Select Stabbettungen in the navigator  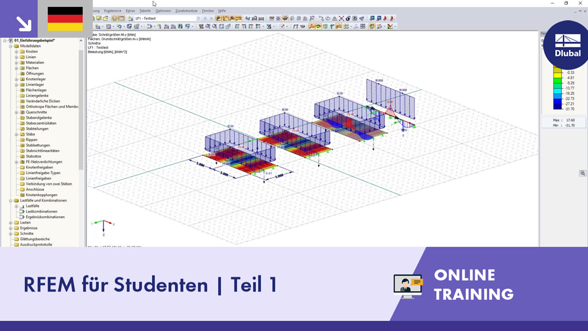click(x=37, y=145)
